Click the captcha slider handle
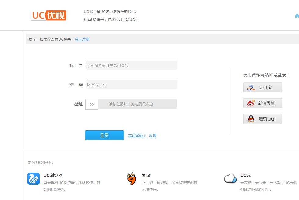This screenshot has height=200, width=299. 91,104
